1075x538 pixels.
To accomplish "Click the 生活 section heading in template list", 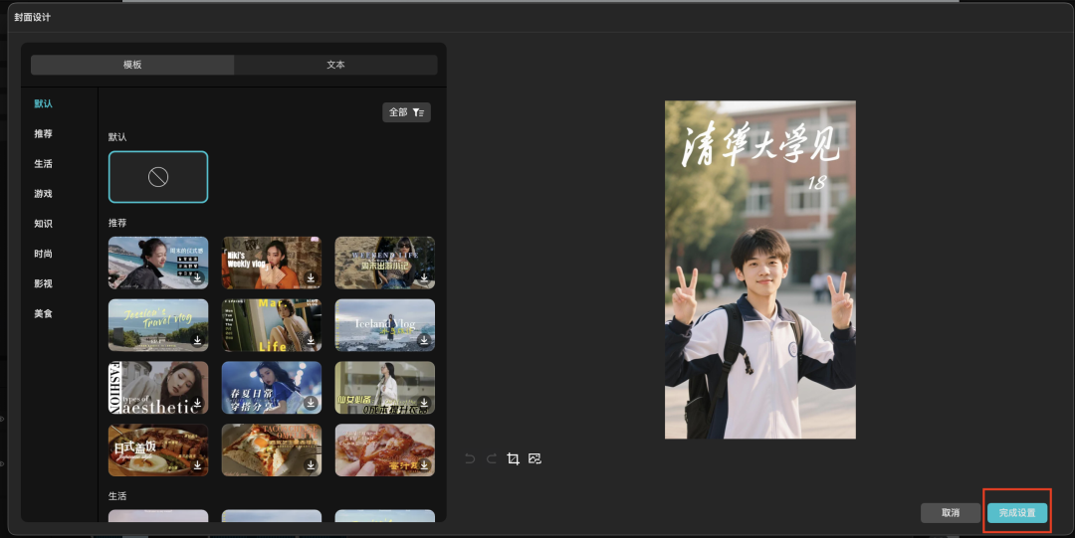I will [x=117, y=495].
